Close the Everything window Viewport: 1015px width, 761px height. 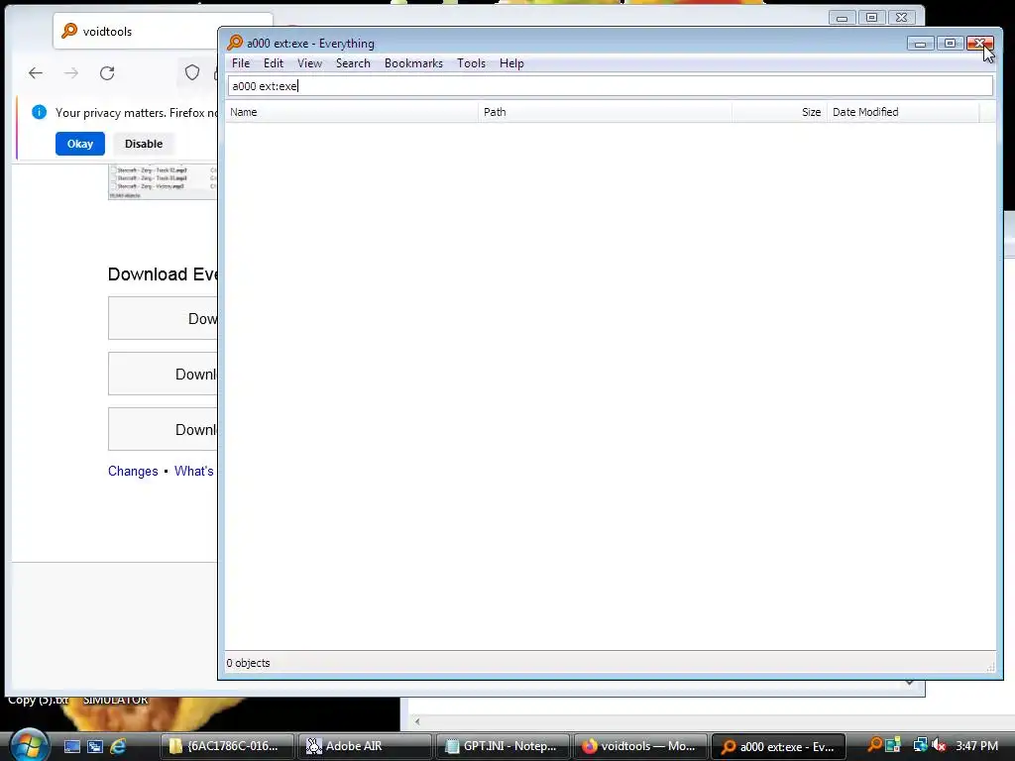click(979, 44)
